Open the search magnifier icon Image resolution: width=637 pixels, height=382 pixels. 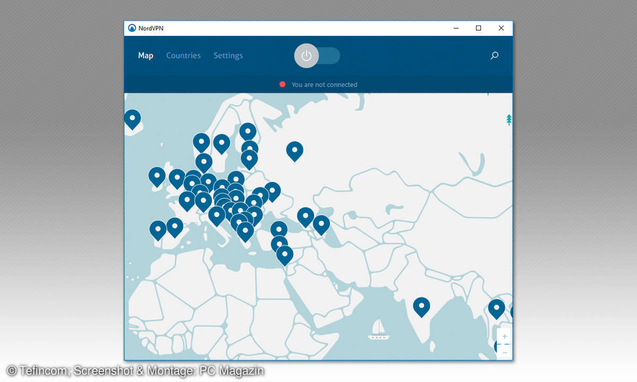point(494,55)
